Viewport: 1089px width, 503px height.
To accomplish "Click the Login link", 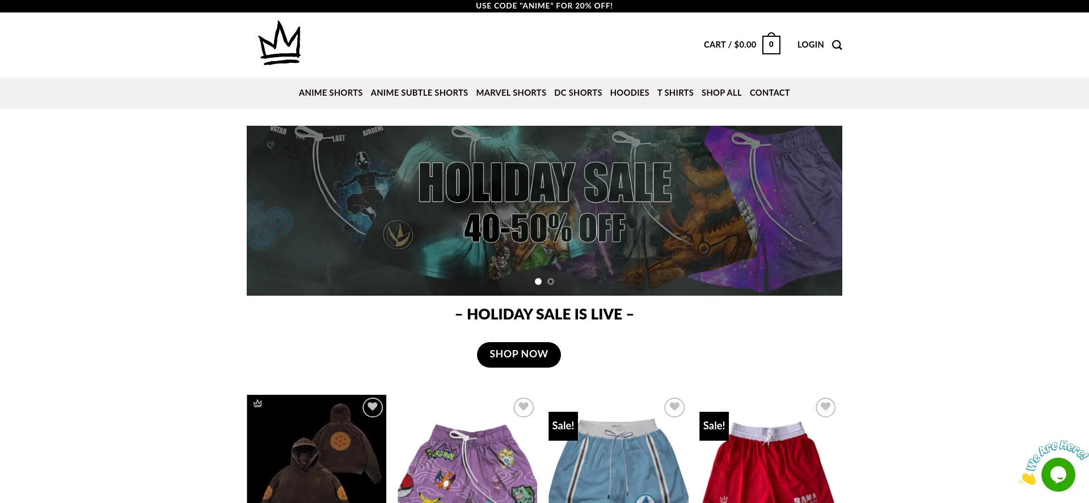I will point(811,45).
